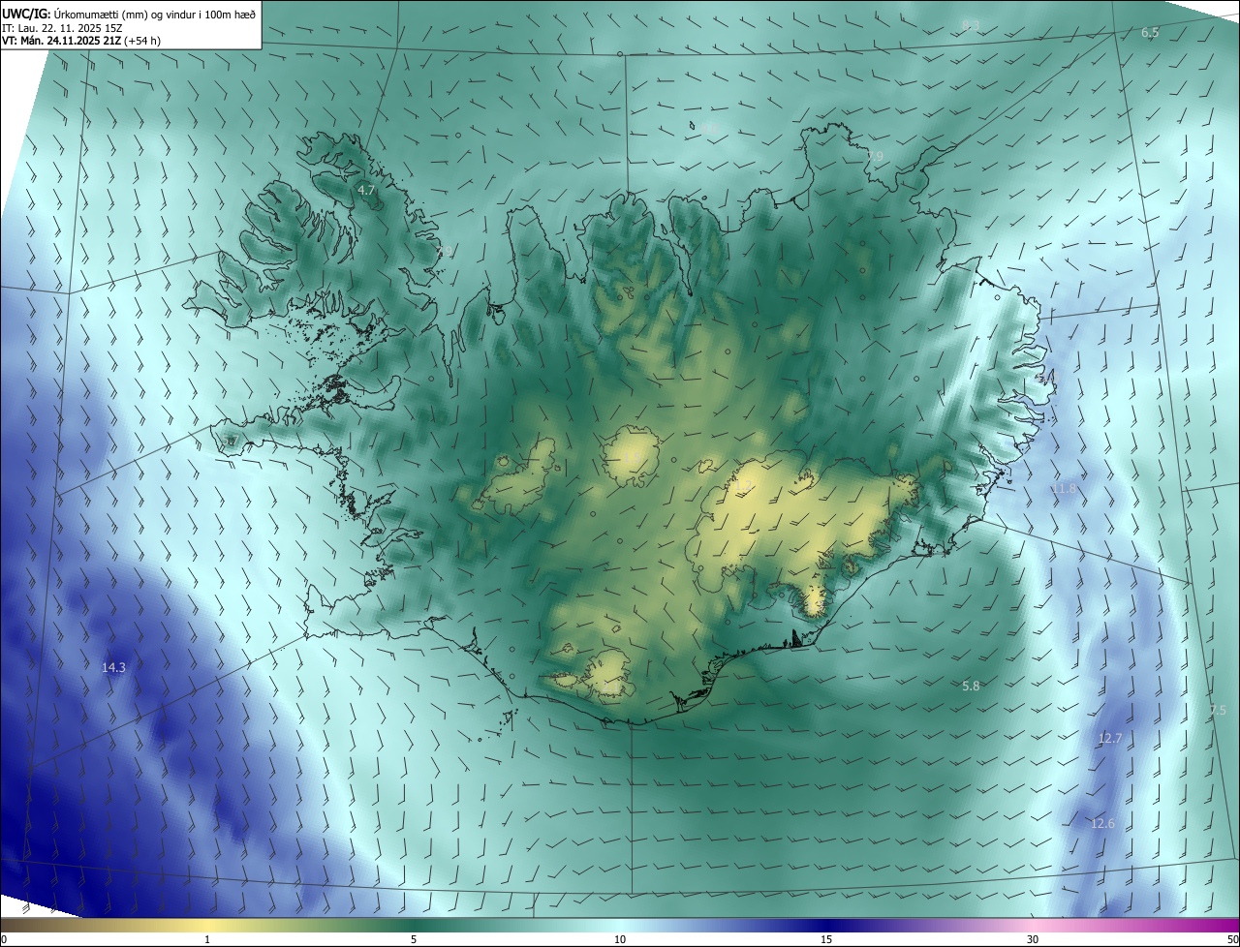Click the 7.5 value at right edge

pyautogui.click(x=1218, y=710)
